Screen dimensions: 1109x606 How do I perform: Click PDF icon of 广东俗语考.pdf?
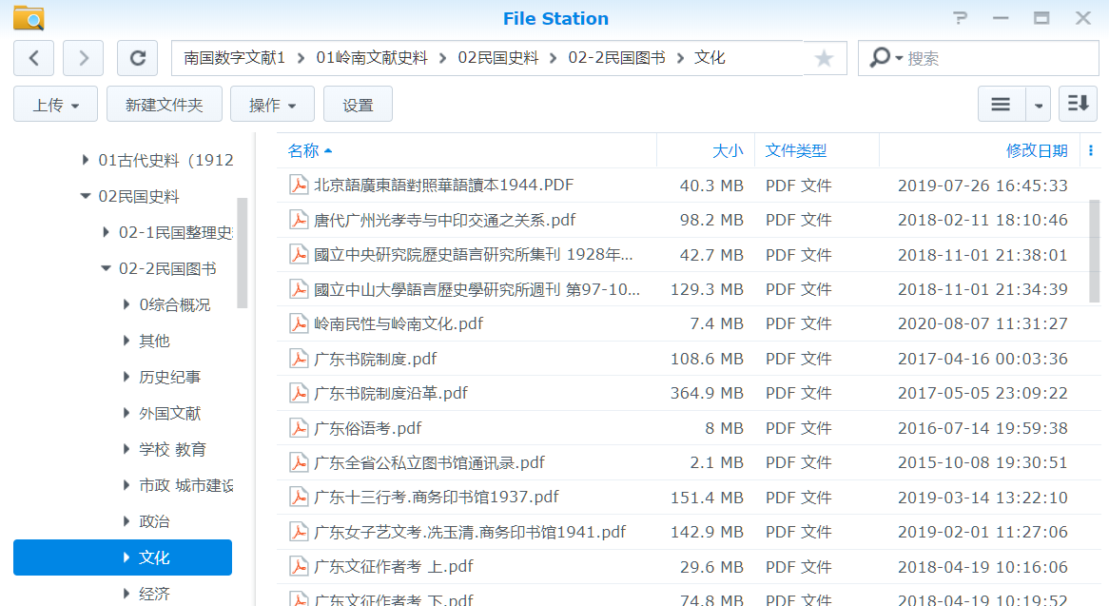[x=299, y=428]
